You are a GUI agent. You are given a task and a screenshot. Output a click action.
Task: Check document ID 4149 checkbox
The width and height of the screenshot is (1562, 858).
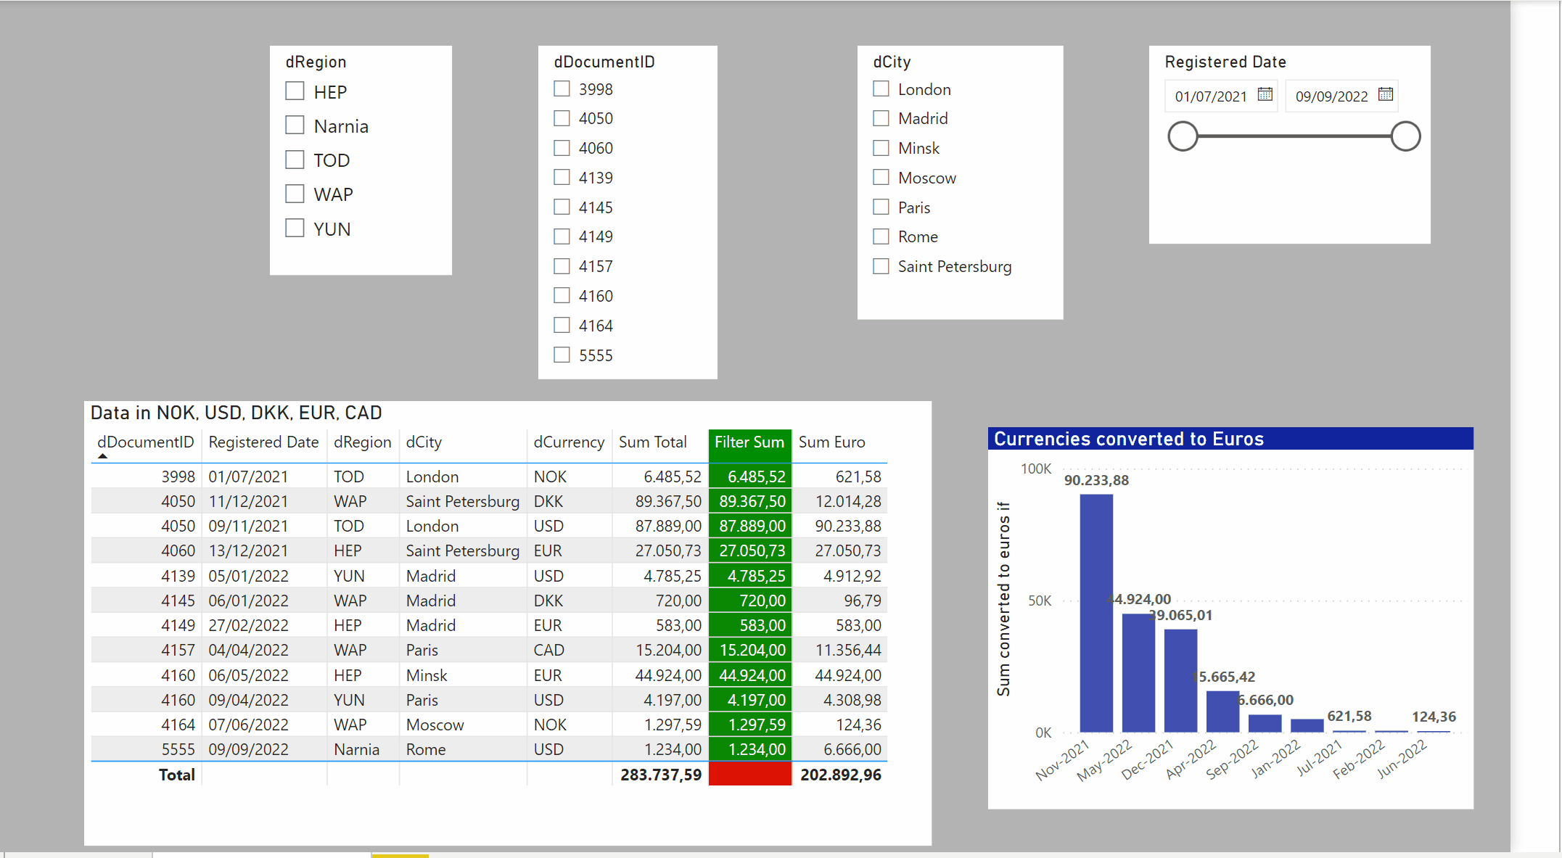tap(562, 236)
